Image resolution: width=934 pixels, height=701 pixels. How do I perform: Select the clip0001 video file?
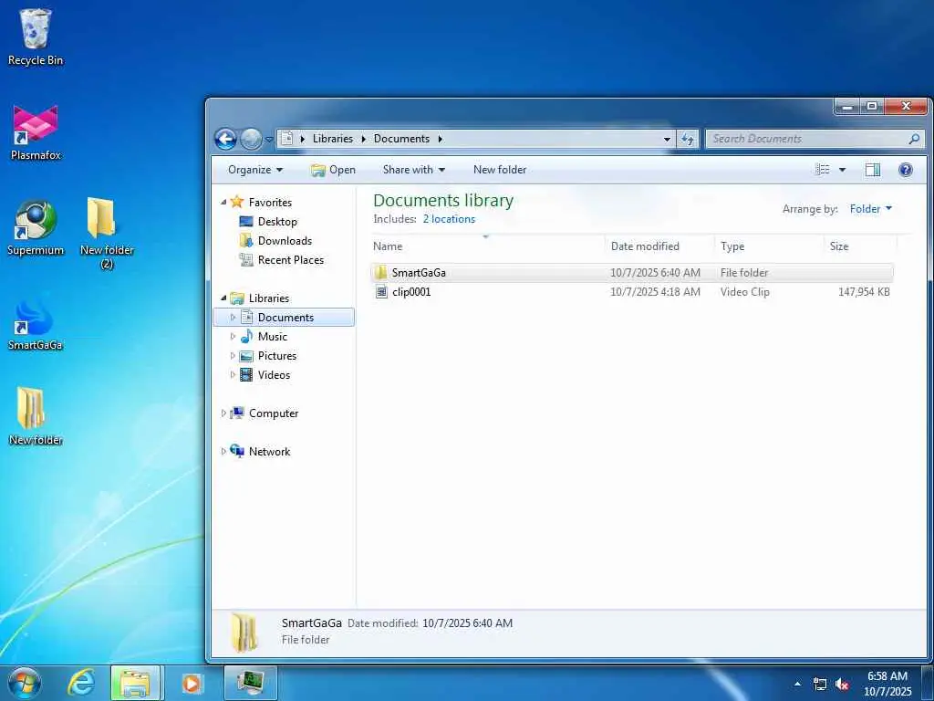tap(631, 291)
